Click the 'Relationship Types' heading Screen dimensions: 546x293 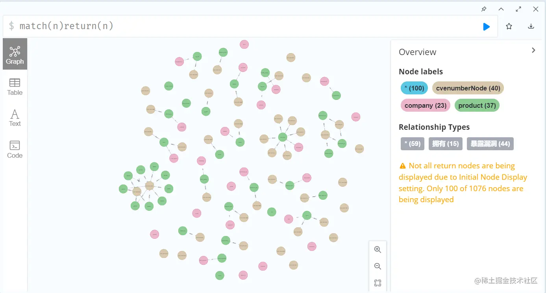pyautogui.click(x=434, y=127)
